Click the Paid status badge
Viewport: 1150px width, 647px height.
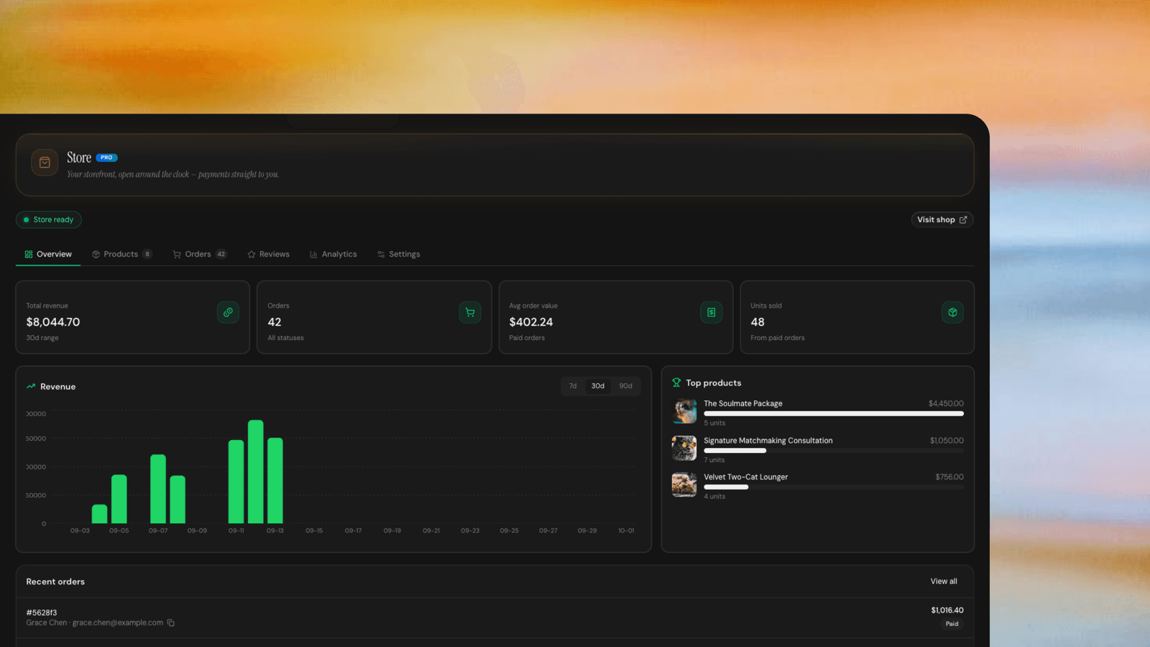[x=952, y=624]
